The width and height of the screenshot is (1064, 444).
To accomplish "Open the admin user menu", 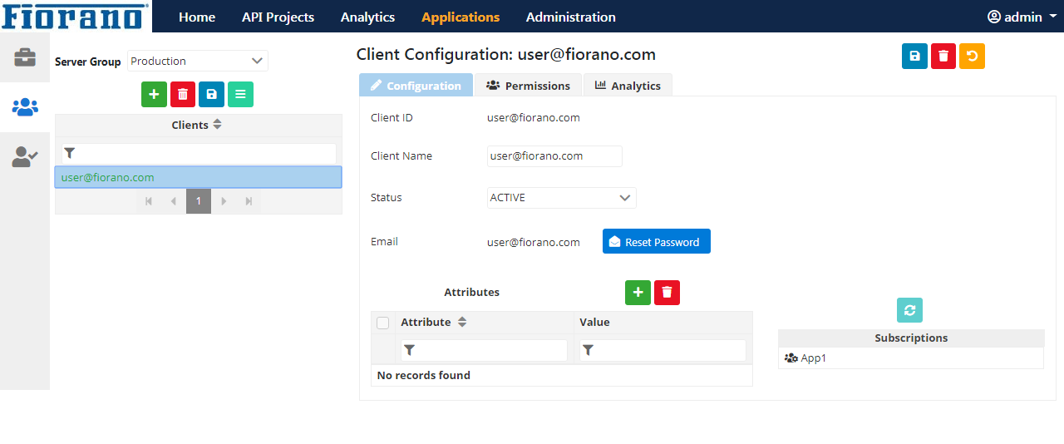I will [1022, 17].
